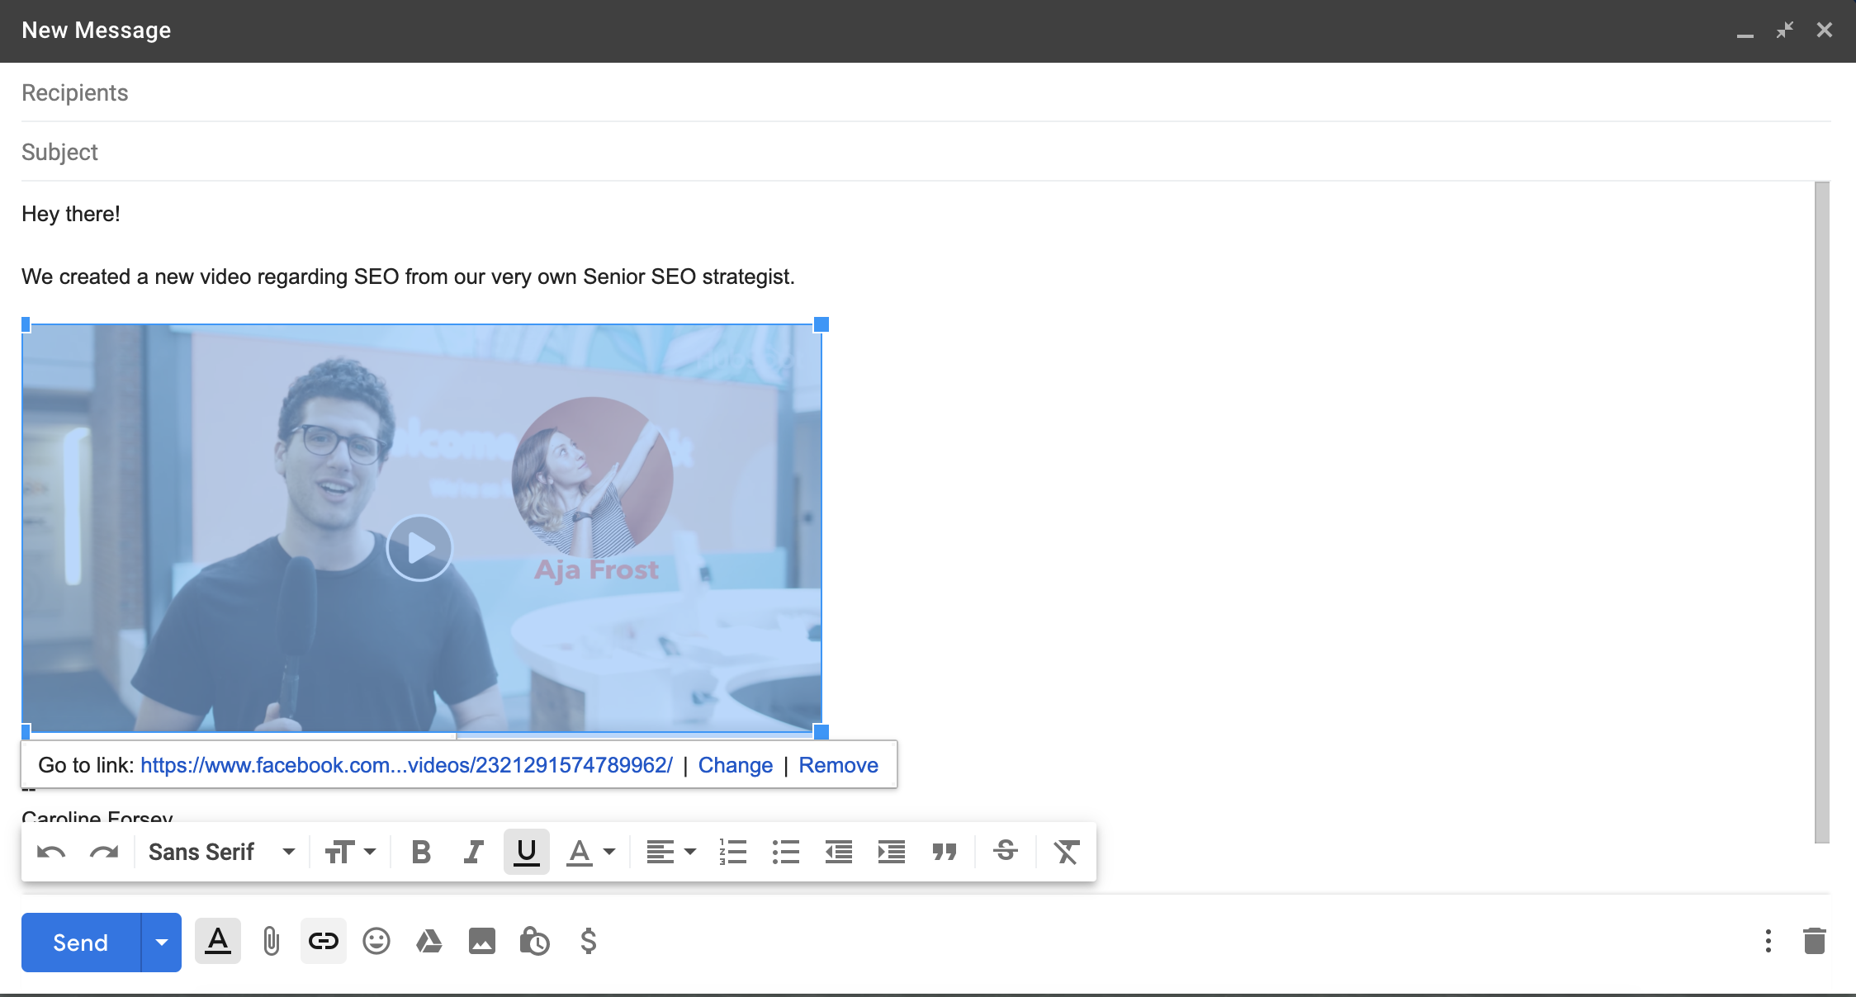Click the Attach file icon
This screenshot has height=997, width=1856.
pyautogui.click(x=269, y=942)
